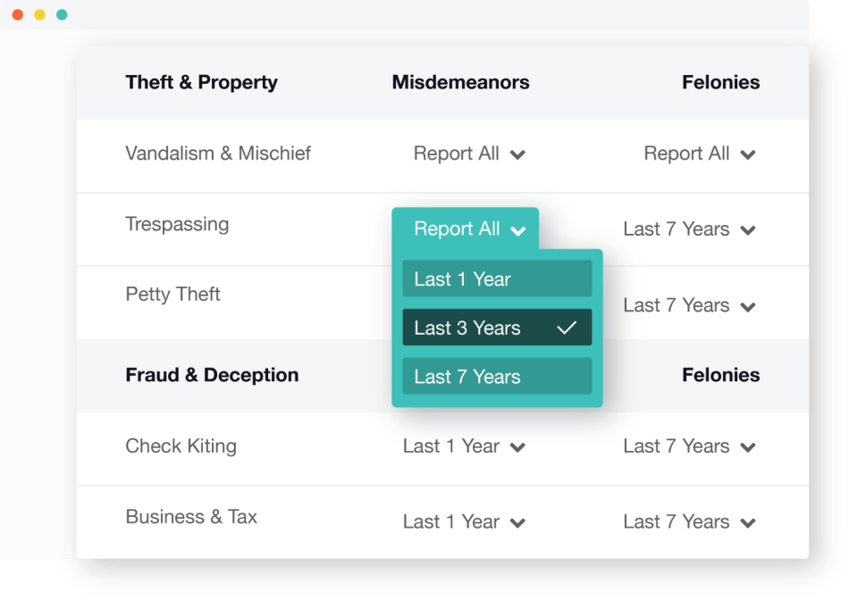This screenshot has height=608, width=858.
Task: Click the Trespassing row label
Action: 177,224
